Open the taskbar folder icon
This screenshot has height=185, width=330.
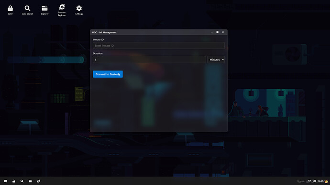pos(30,181)
